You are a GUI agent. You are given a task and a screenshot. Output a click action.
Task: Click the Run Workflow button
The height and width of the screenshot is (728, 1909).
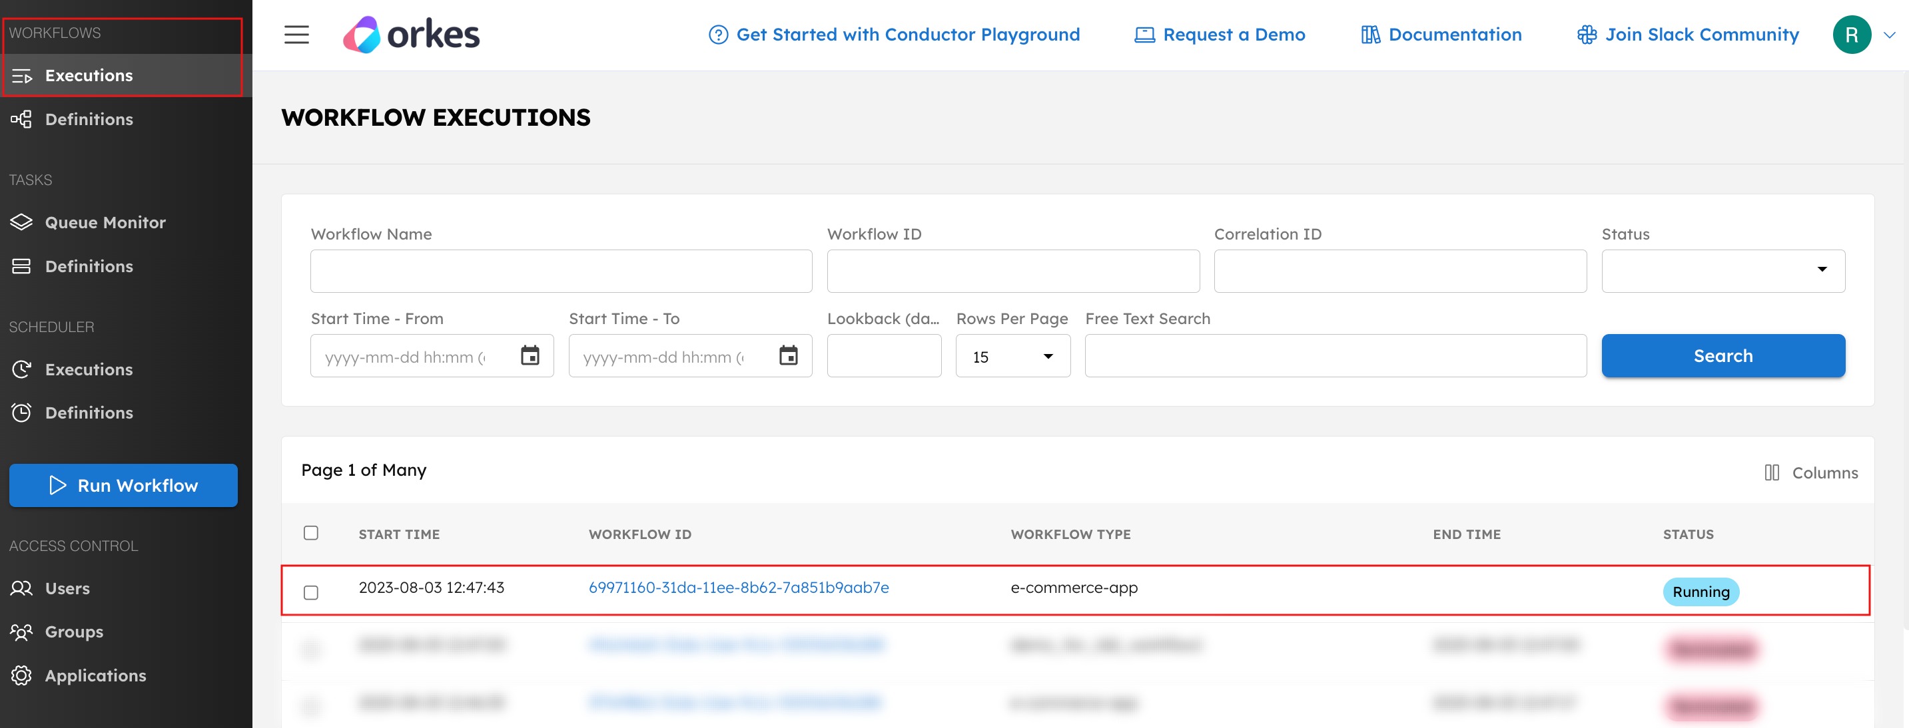[123, 485]
